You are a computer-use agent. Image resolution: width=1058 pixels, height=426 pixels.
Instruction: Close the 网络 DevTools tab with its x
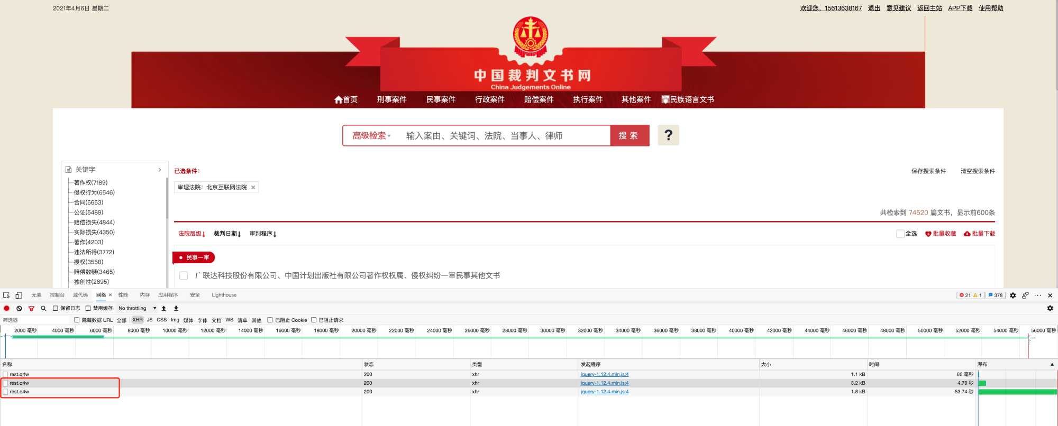110,295
